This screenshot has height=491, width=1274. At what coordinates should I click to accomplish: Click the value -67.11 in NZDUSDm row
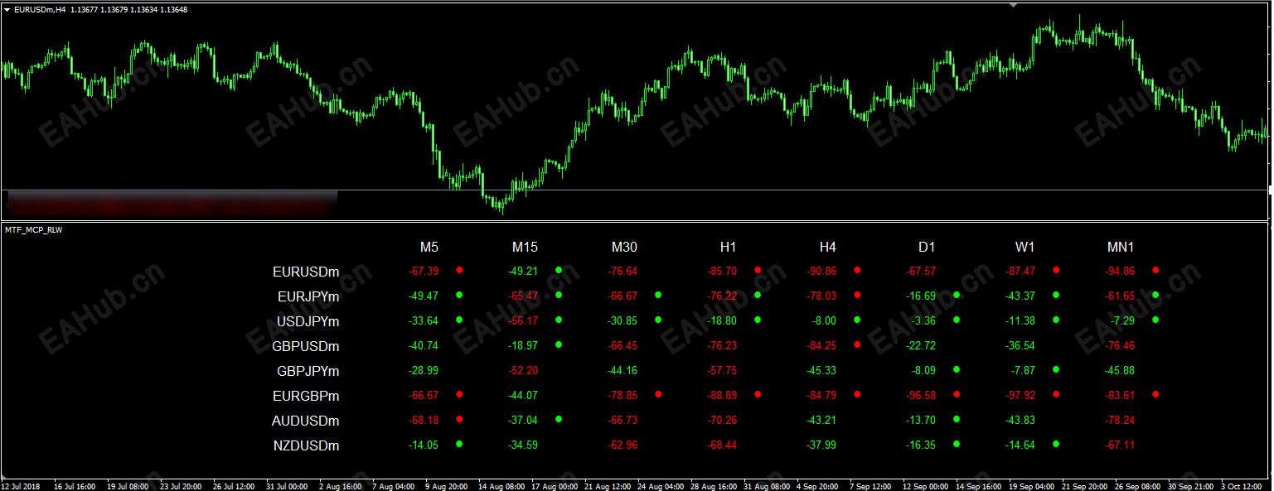coord(1120,445)
